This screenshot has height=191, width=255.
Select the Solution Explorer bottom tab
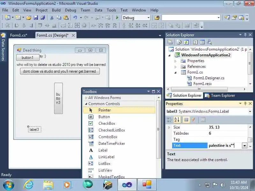[184, 95]
